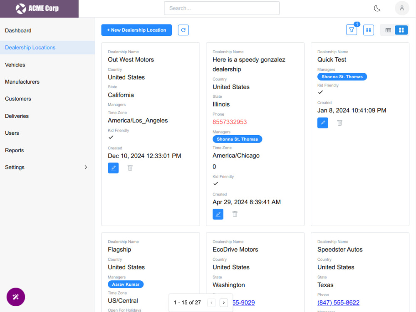Delete Out West Motors card
Viewport: 416px width, 312px height.
point(130,168)
